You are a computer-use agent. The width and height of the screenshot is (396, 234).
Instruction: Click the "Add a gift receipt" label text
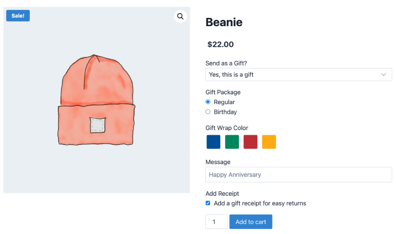(260, 203)
